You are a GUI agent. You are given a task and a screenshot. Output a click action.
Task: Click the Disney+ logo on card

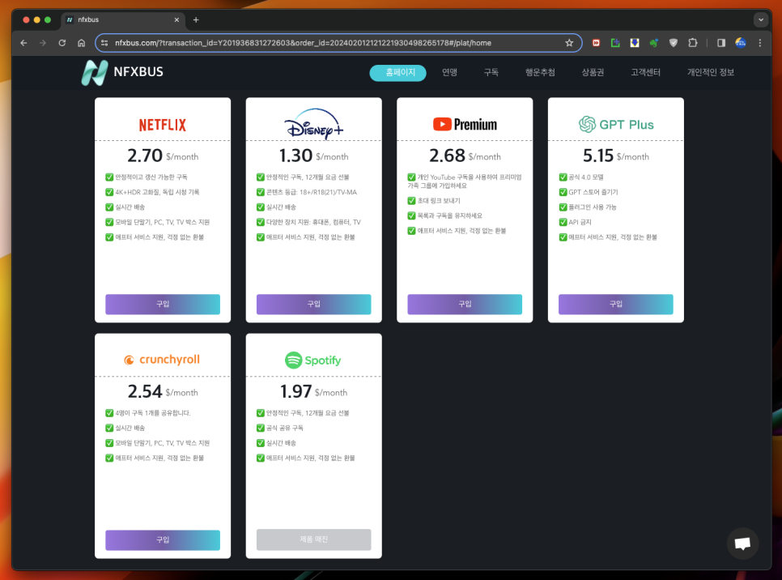(x=314, y=124)
